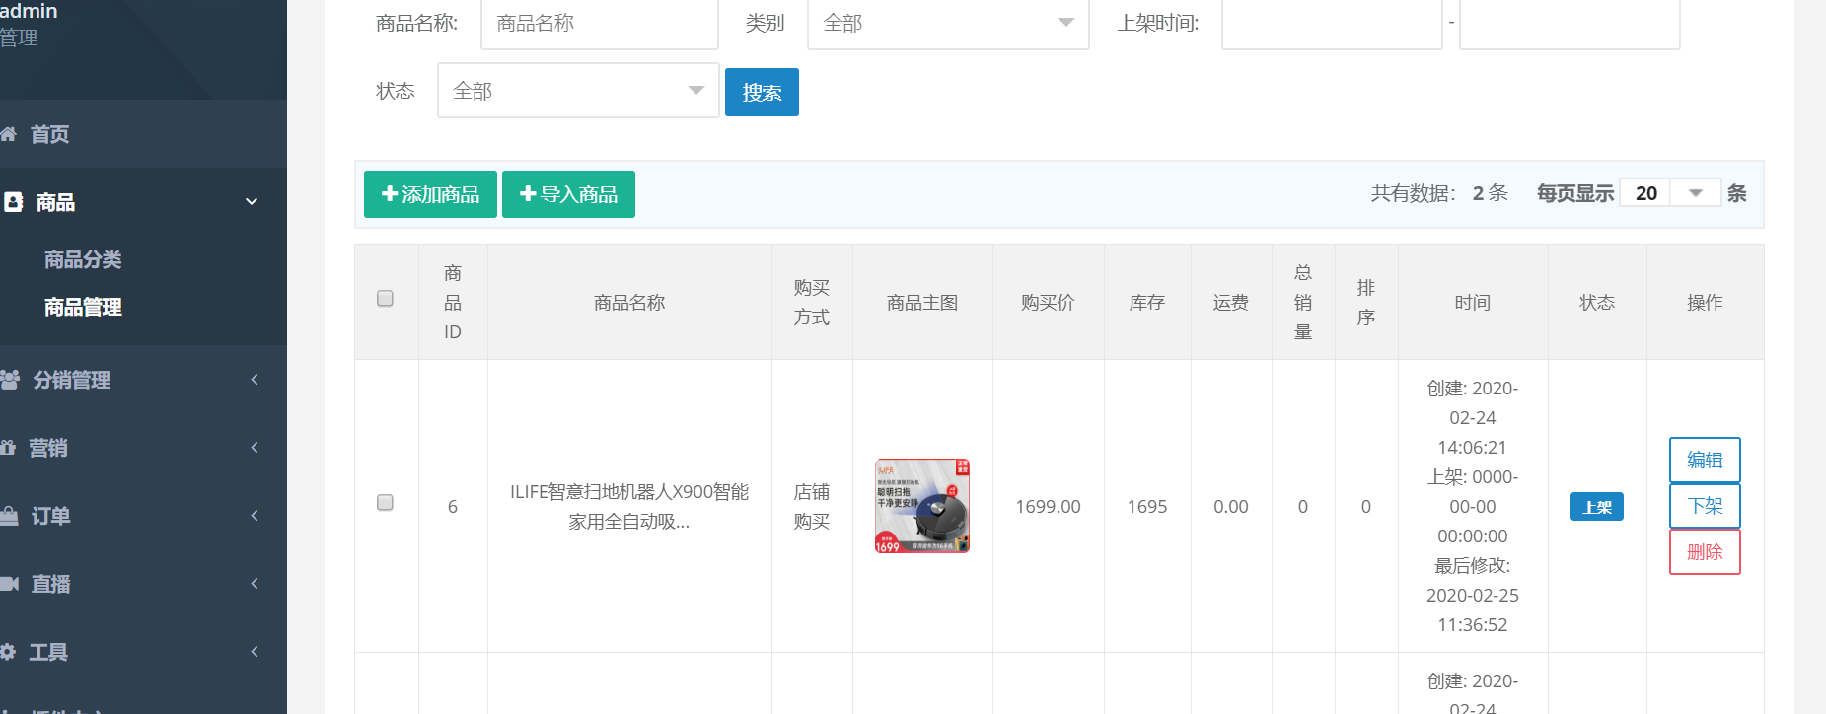Expand the 订单 menu chevron
Viewport: 1826px width, 714px height.
point(255,516)
